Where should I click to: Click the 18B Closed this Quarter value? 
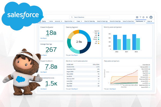coord(51,33)
